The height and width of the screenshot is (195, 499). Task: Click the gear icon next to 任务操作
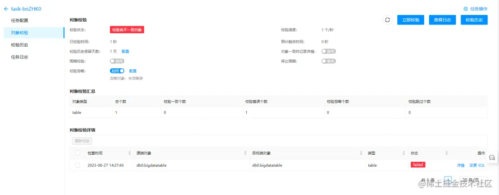coord(465,9)
